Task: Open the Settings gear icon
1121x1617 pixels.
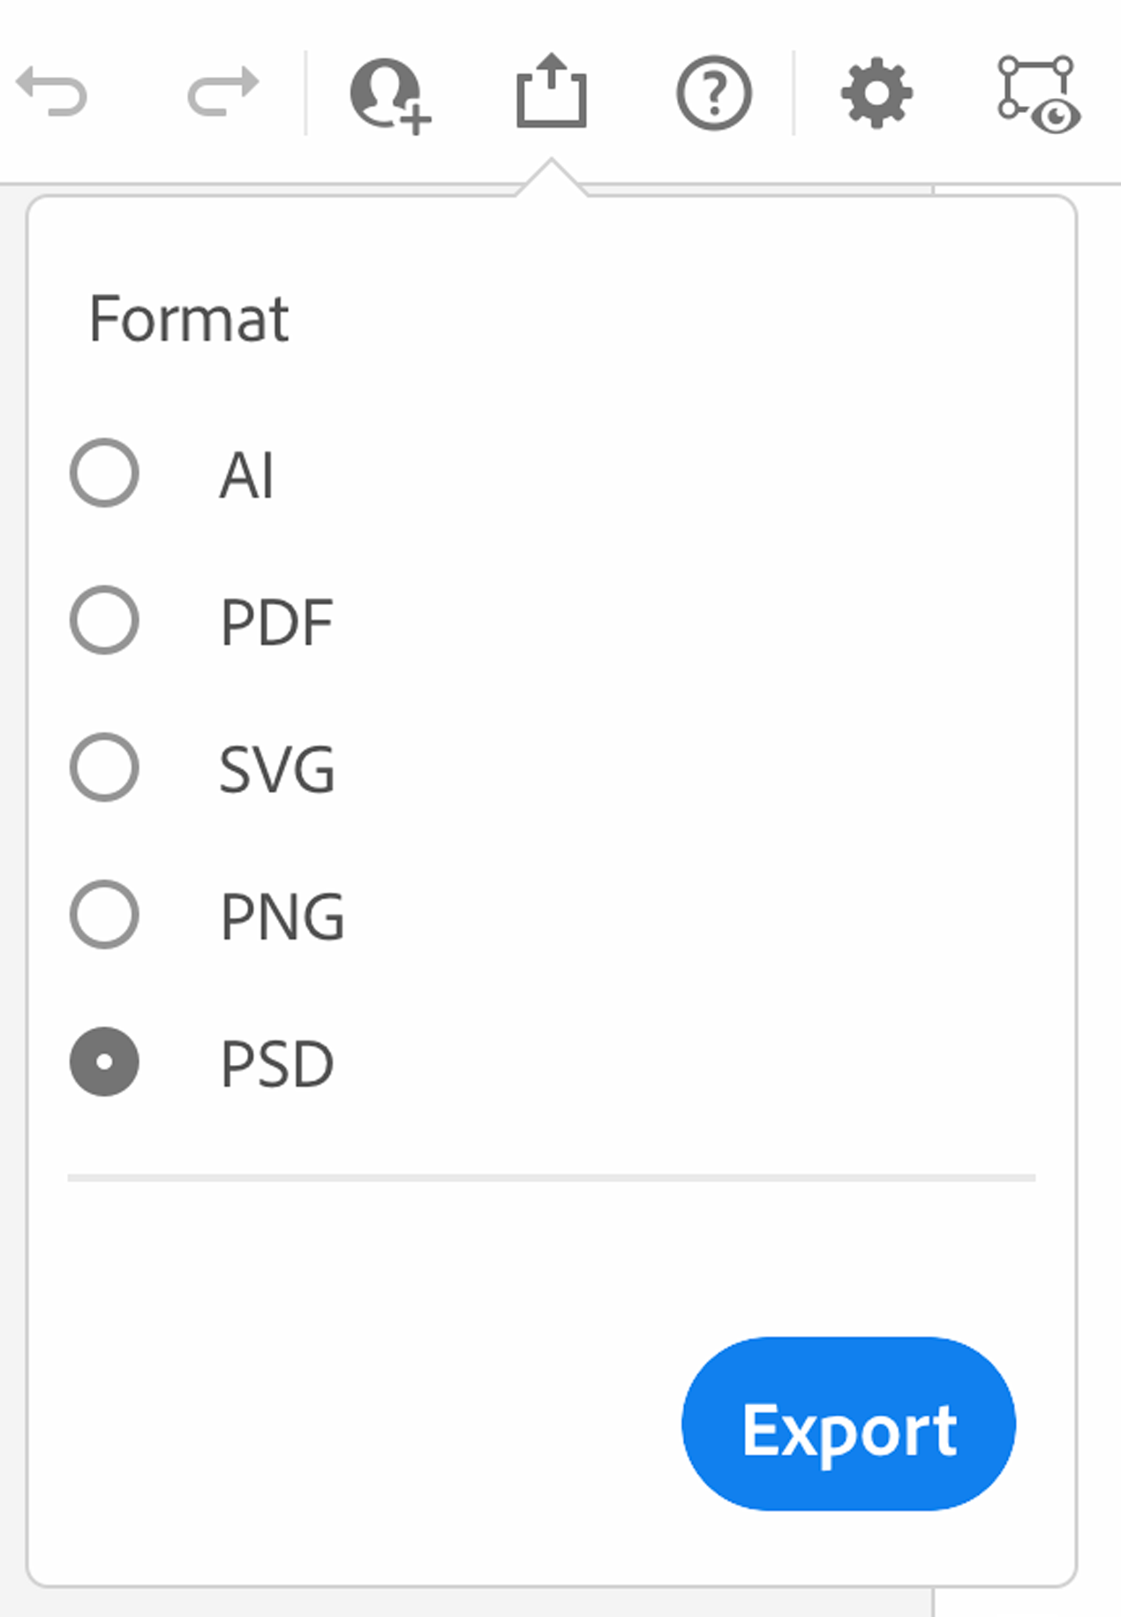Action: pos(876,93)
